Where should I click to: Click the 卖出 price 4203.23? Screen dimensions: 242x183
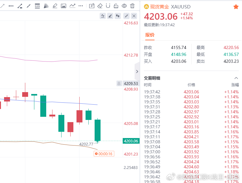pos(231,61)
